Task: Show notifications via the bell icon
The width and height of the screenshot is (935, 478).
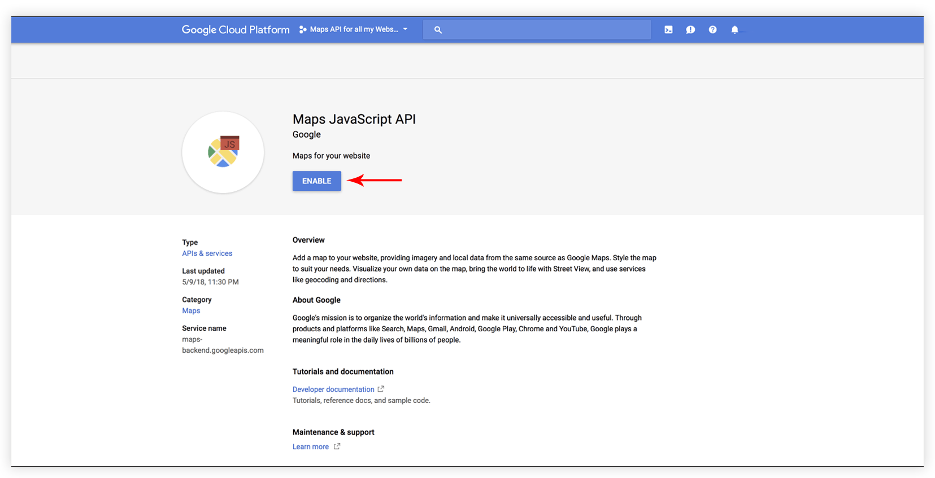Action: pyautogui.click(x=734, y=30)
